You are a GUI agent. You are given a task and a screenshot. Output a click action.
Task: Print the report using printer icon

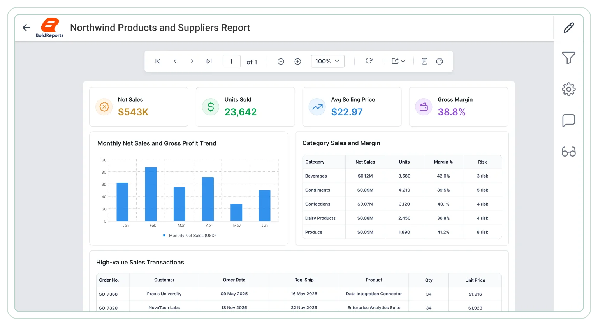pyautogui.click(x=440, y=61)
